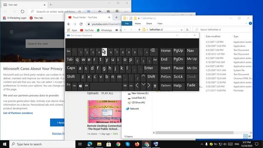Click the Options key on On-Screen Keyboard
This screenshot has width=263, height=148.
[166, 86]
